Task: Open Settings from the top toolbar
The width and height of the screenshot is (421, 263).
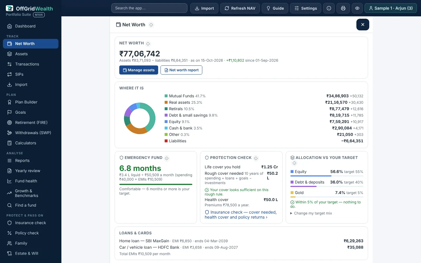Action: 306,8
